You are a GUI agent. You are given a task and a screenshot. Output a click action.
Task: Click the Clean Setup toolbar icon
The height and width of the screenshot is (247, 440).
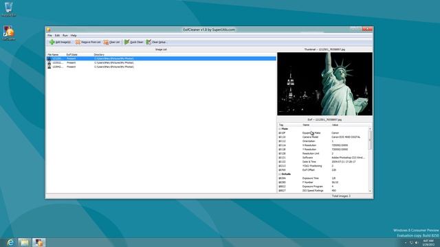[x=148, y=42]
